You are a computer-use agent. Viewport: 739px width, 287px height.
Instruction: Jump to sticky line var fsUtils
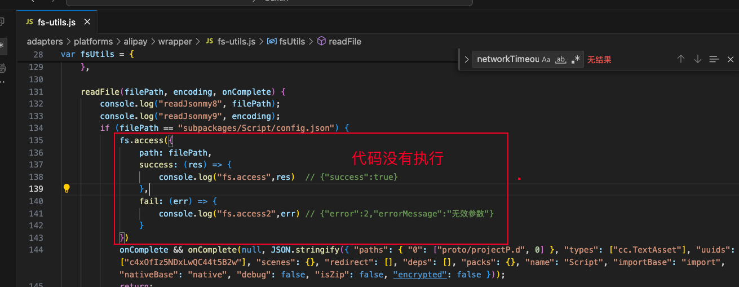point(98,55)
